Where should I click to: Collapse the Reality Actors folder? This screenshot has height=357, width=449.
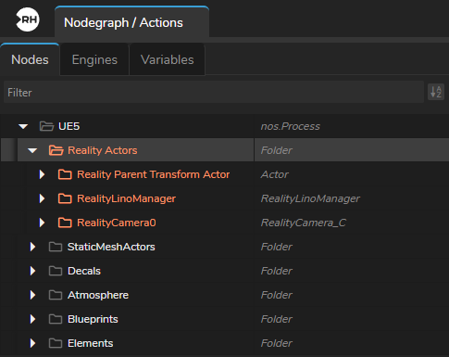32,150
